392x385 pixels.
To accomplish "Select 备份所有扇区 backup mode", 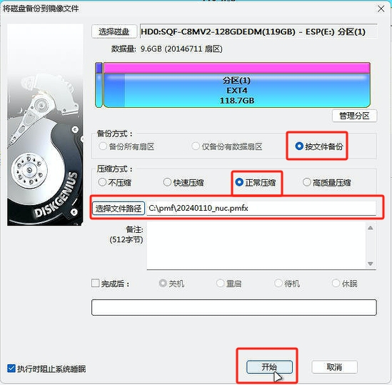I will (126, 146).
